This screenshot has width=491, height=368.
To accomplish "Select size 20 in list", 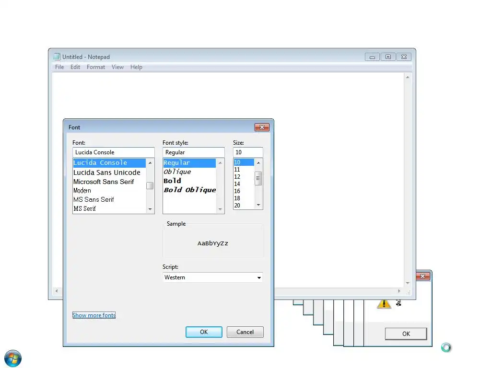I will pos(244,206).
